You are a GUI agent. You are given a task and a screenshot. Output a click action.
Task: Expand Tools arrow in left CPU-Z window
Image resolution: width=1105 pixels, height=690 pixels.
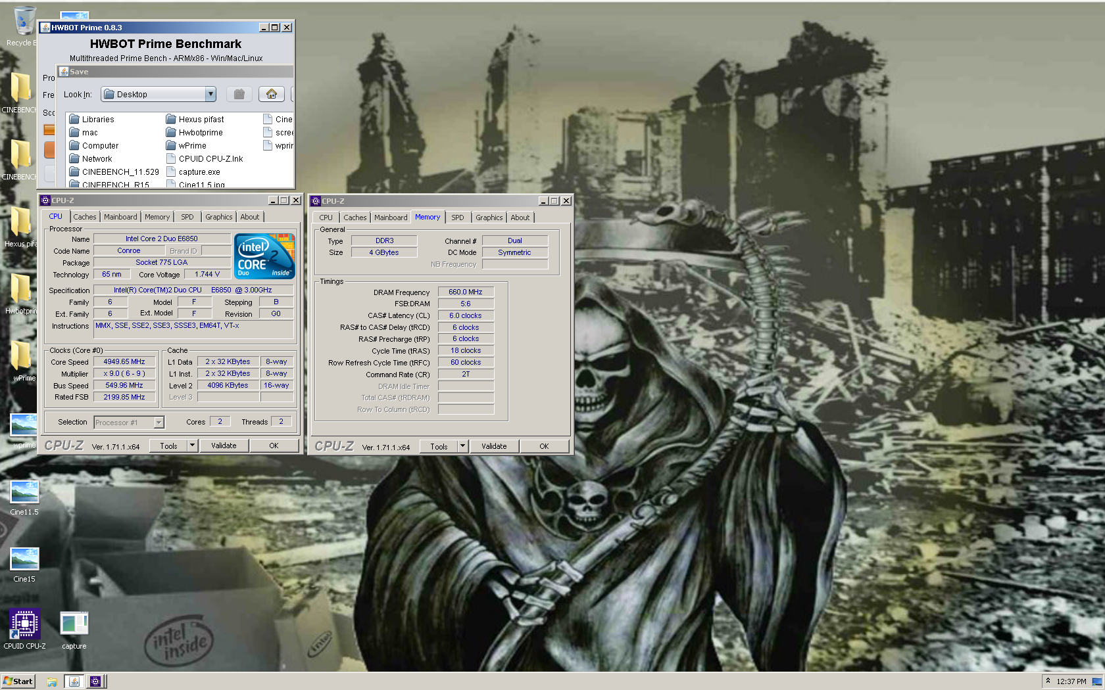point(192,446)
